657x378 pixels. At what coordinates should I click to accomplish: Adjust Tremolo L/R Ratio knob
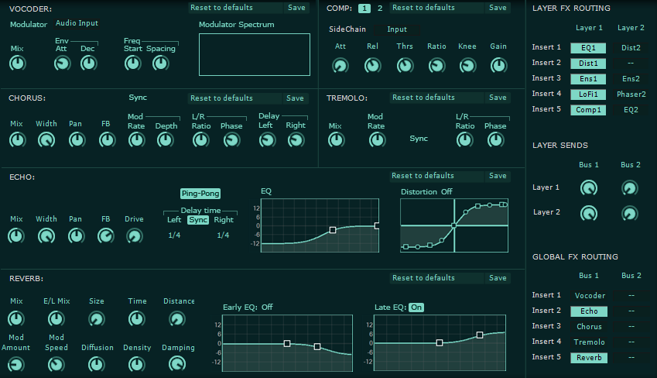point(464,140)
